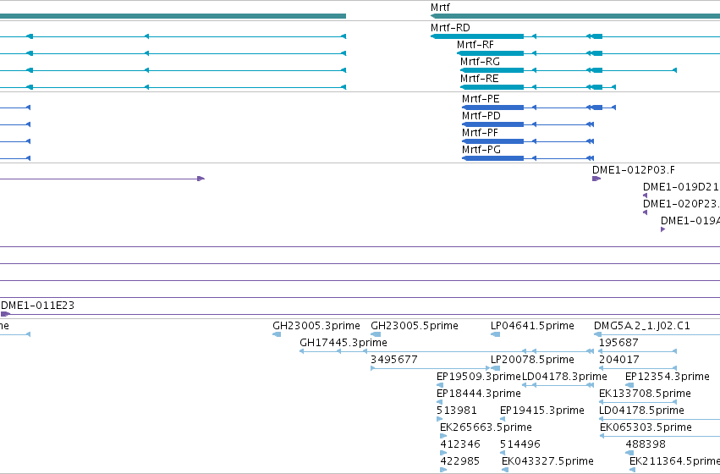Click the GH23005.3prime EST glyph
Viewport: 720px width, 474px height.
coord(277,334)
